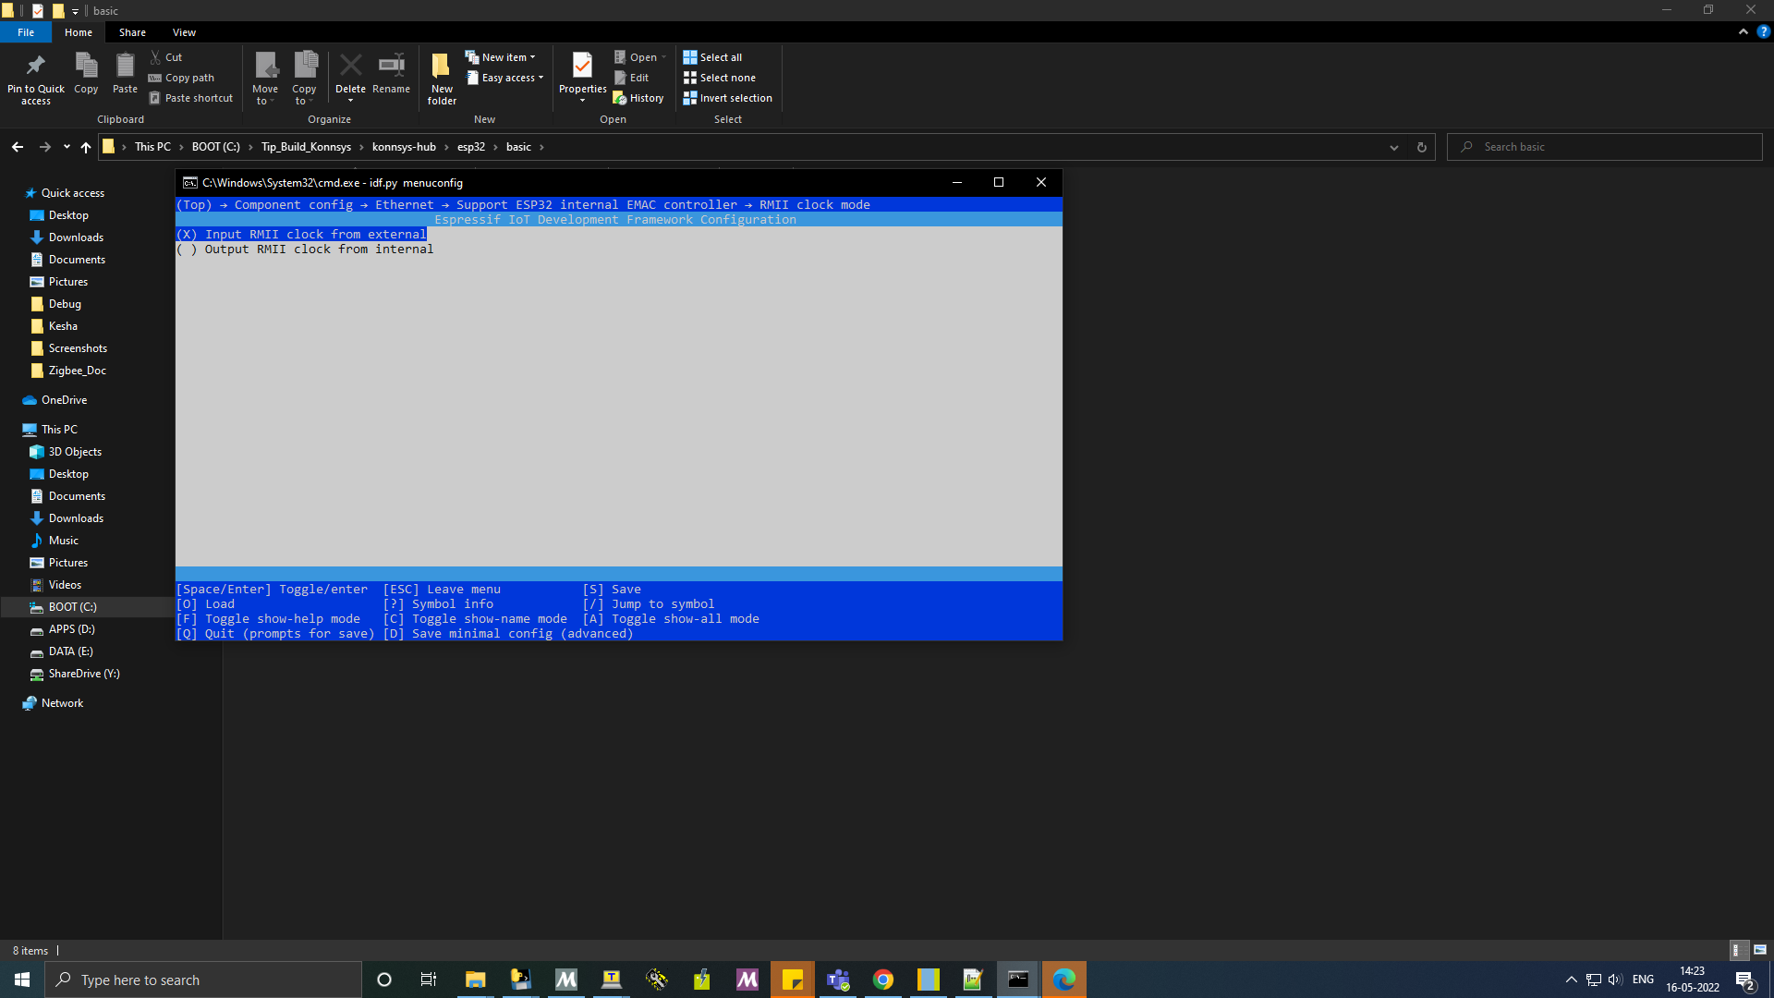Click esp32 in the address breadcrumb

click(470, 147)
